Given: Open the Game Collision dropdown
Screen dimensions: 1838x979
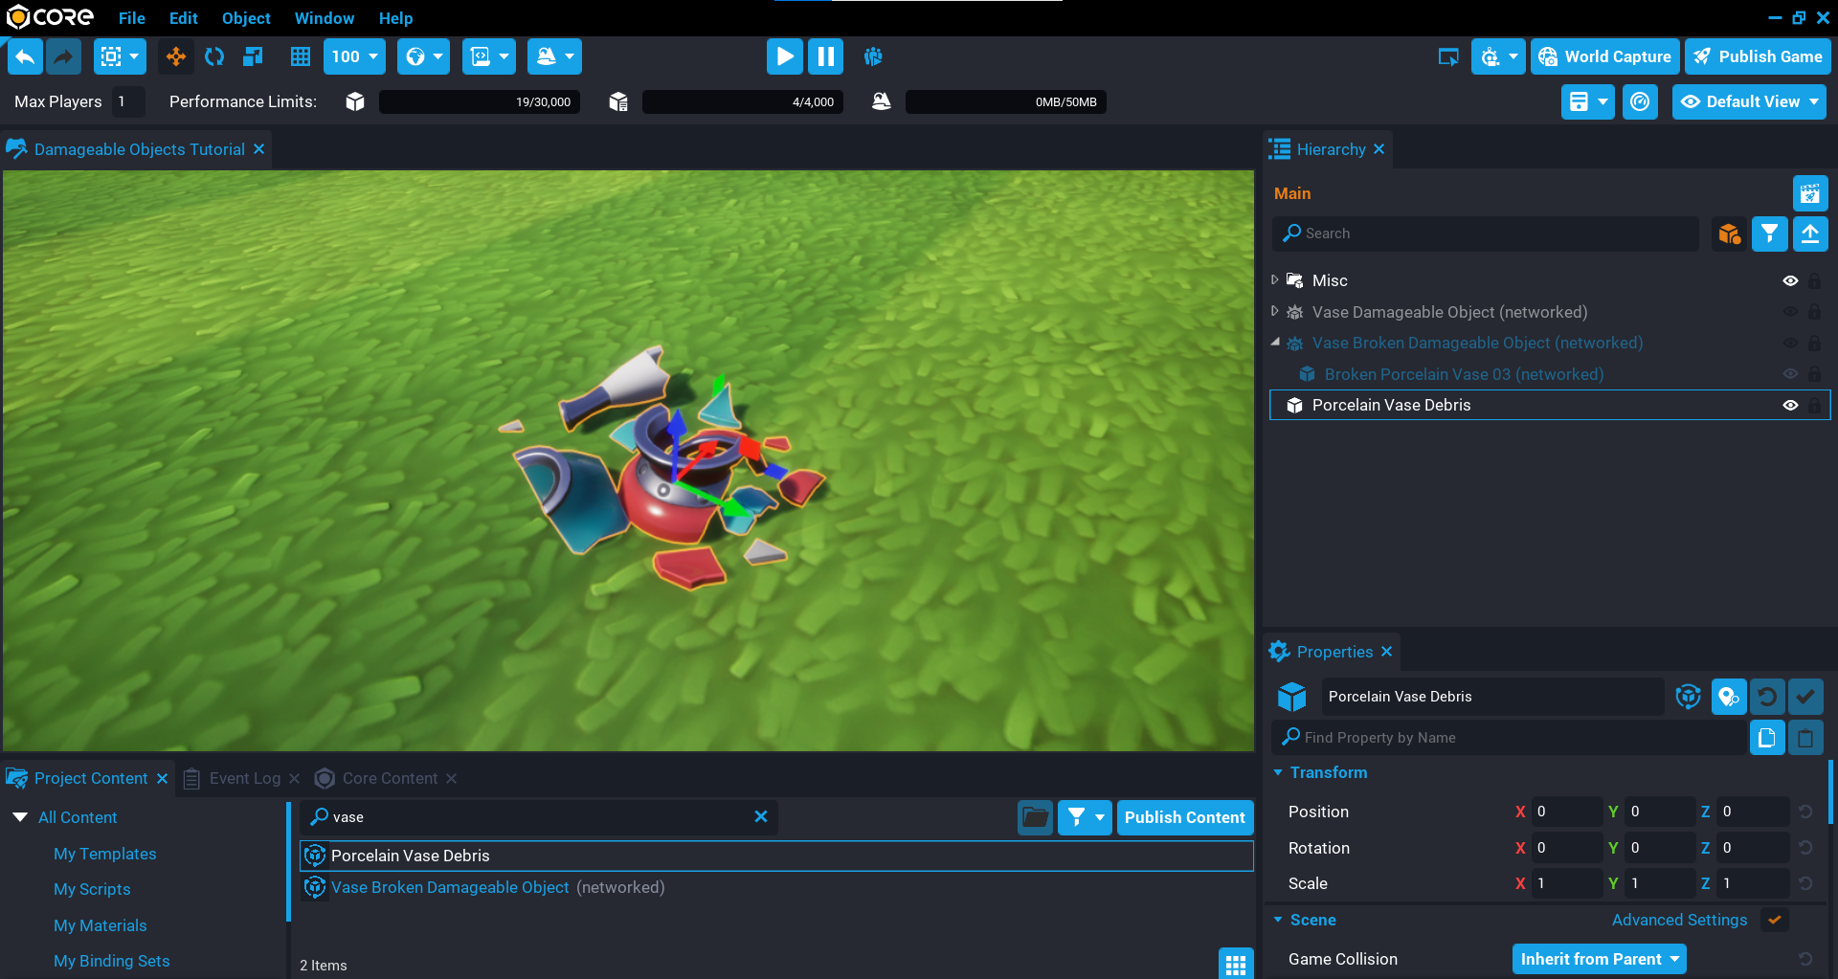Looking at the screenshot, I should [1599, 959].
